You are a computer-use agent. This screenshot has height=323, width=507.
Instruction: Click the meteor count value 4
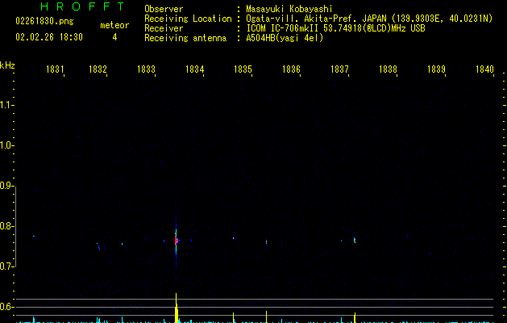click(114, 37)
